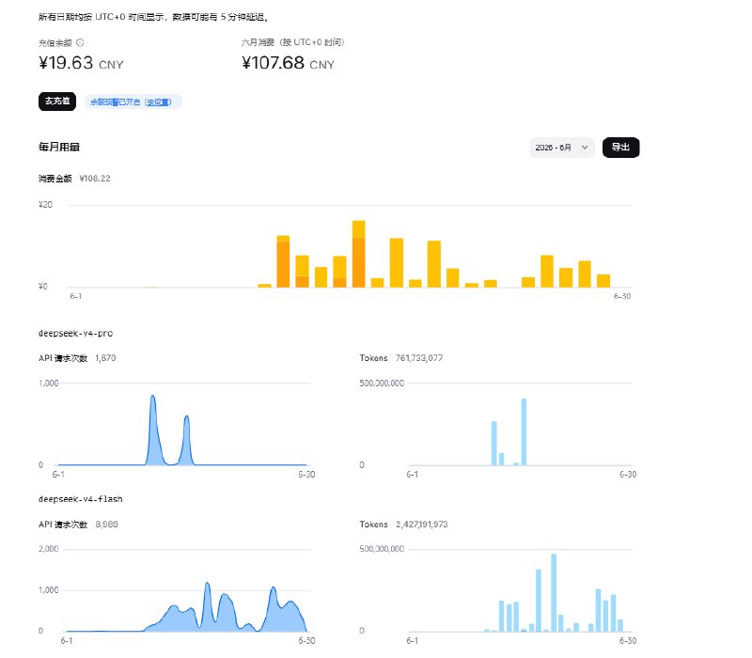
Task: Click the 去充值 button
Action: coord(57,102)
